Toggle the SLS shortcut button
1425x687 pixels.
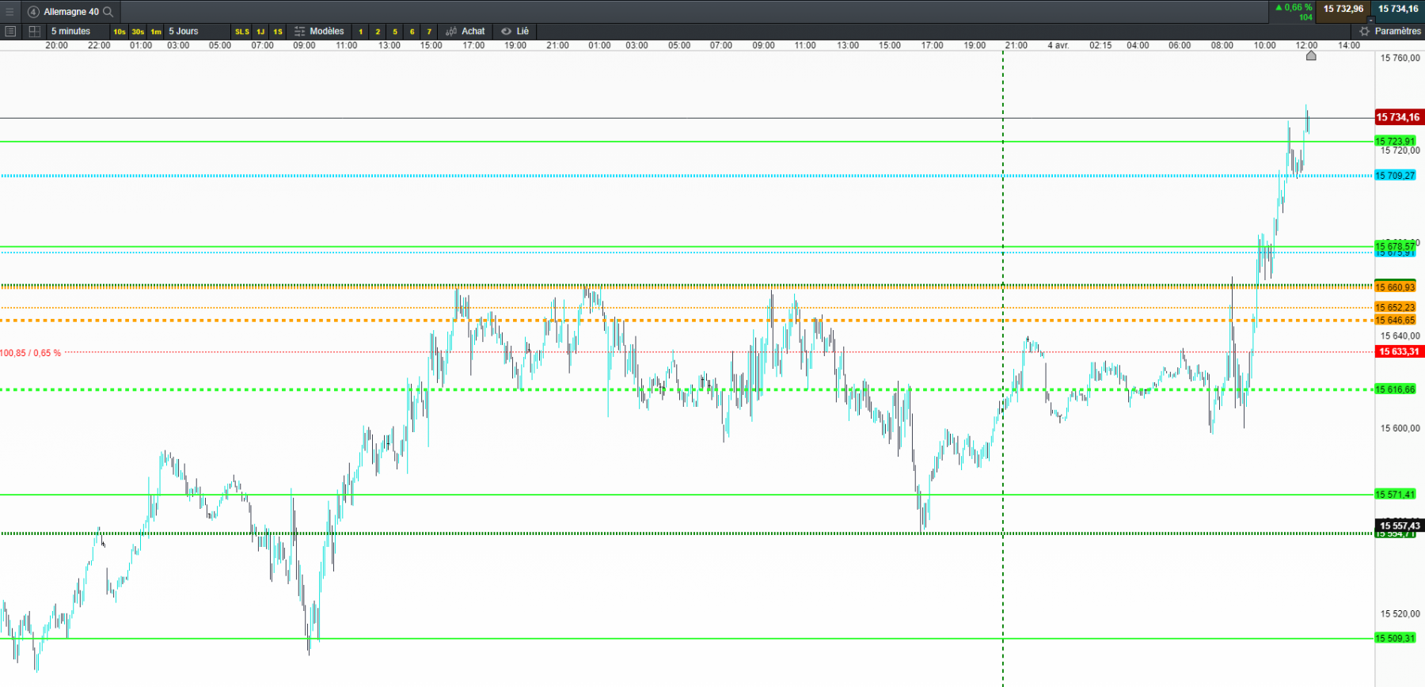coord(242,32)
